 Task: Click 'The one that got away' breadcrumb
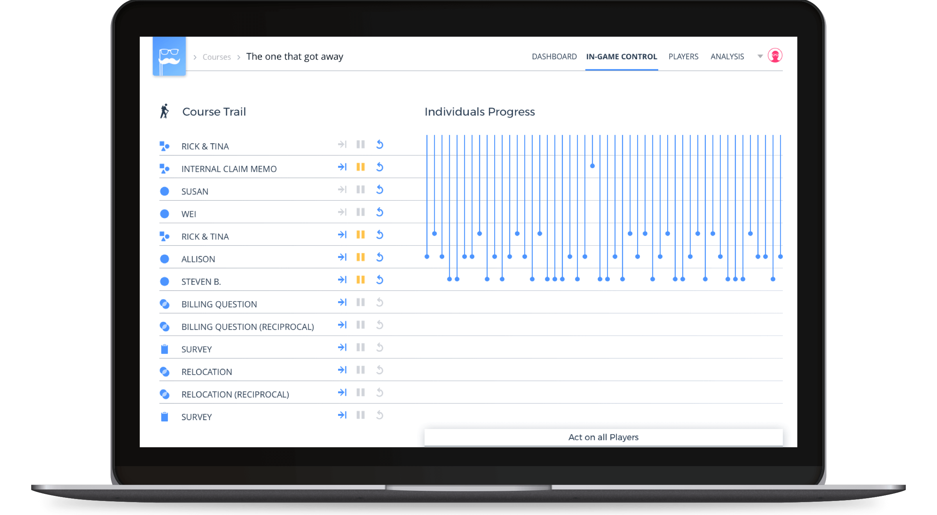point(295,57)
